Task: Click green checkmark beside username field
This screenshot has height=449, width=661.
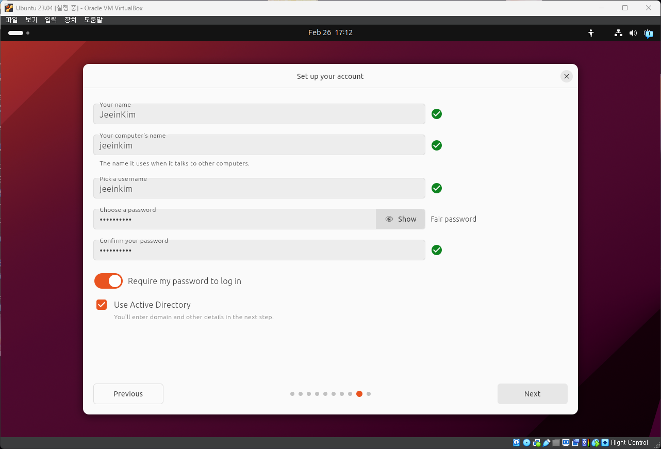Action: (437, 188)
